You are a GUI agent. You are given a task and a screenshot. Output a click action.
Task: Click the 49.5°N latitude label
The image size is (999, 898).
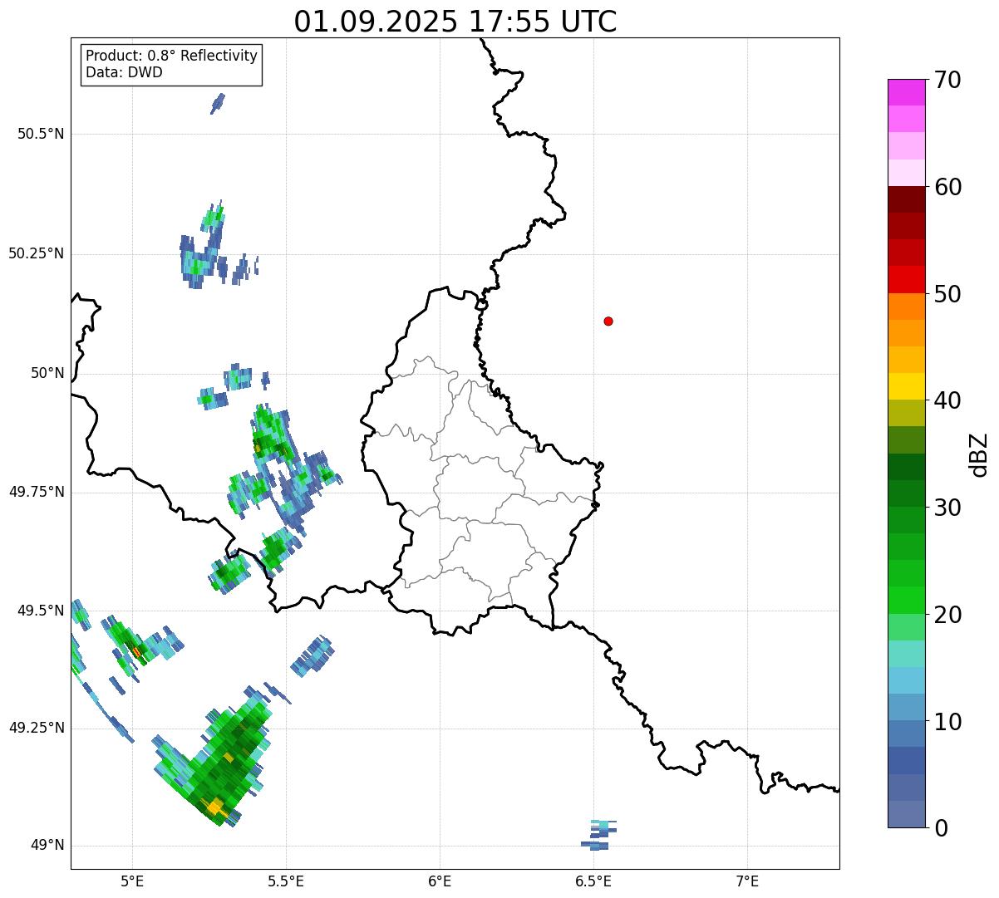pos(40,611)
